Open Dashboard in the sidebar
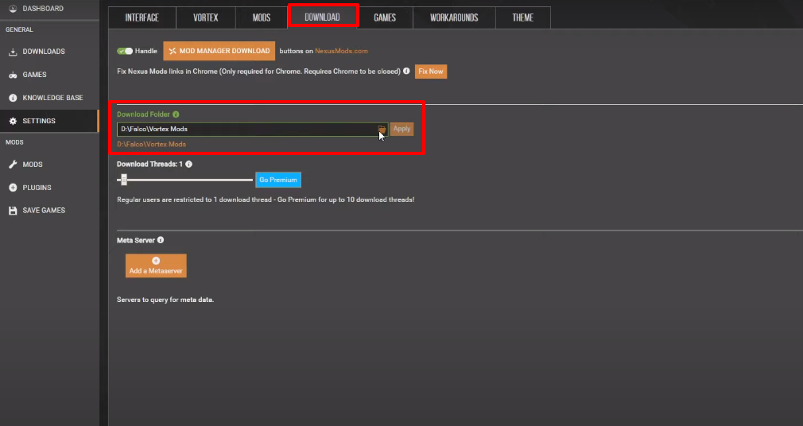 (x=49, y=9)
